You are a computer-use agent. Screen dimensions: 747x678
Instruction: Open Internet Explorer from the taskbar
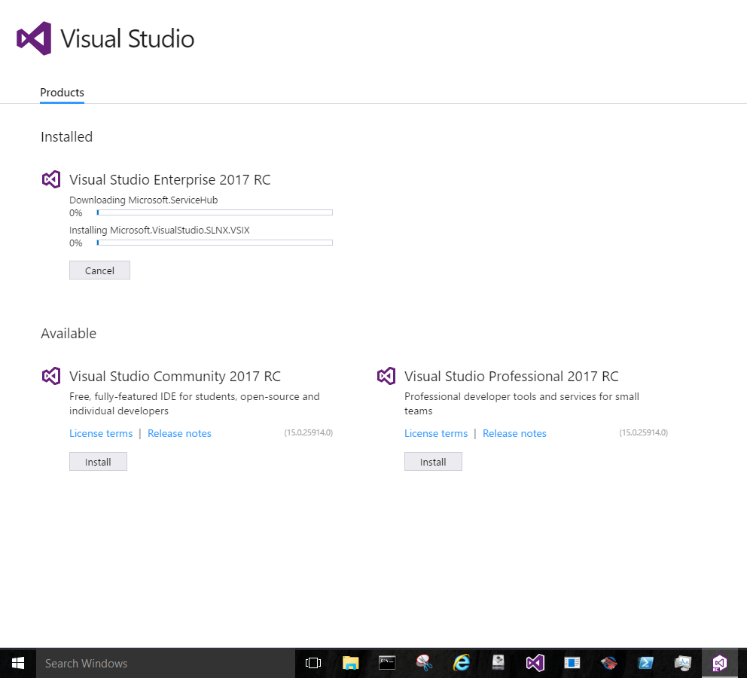coord(461,663)
